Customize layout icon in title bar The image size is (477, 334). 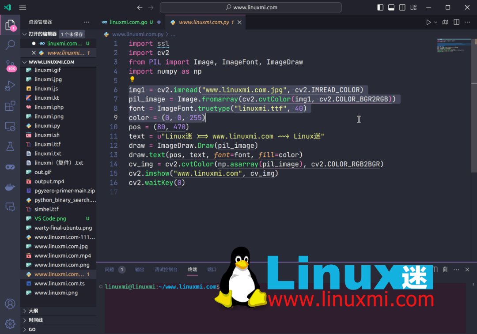pos(413,8)
